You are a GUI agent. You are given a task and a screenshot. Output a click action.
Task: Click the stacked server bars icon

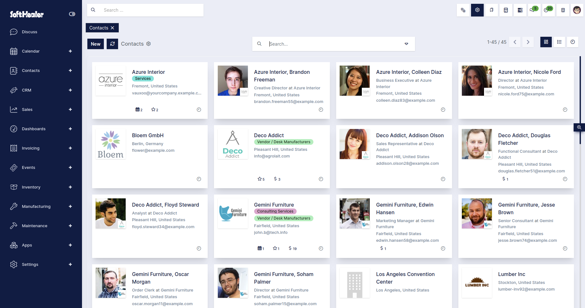[520, 10]
